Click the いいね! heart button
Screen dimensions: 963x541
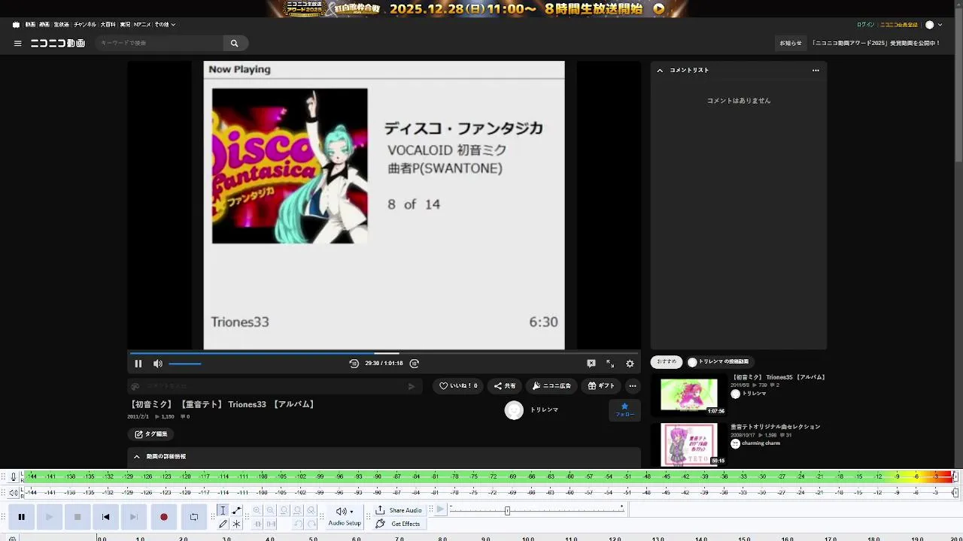[458, 386]
